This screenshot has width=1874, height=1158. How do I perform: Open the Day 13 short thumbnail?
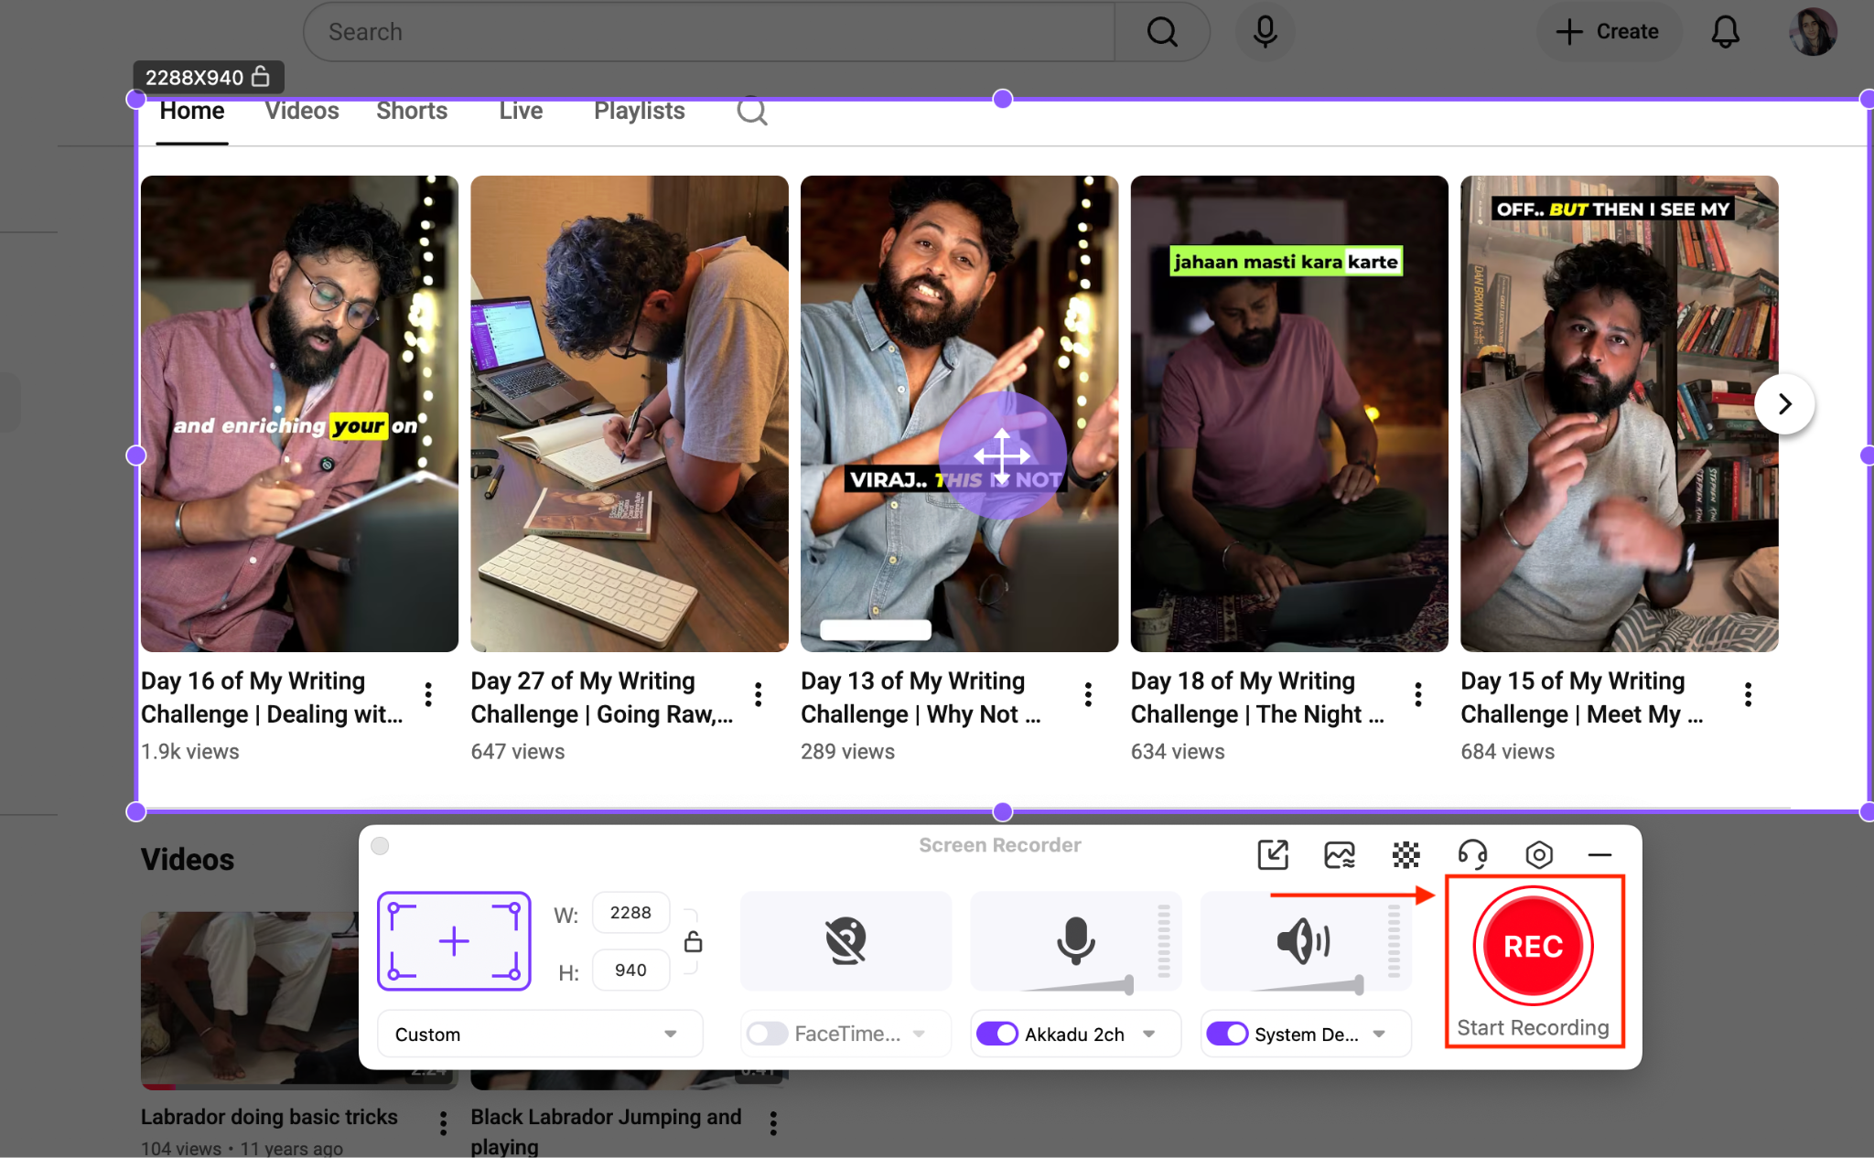pyautogui.click(x=959, y=413)
